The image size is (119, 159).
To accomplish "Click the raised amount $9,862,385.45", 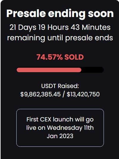I will coord(41,94).
